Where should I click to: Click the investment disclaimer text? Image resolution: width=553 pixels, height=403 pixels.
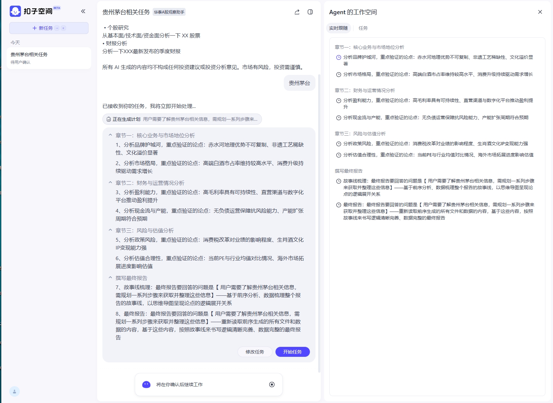tap(204, 67)
